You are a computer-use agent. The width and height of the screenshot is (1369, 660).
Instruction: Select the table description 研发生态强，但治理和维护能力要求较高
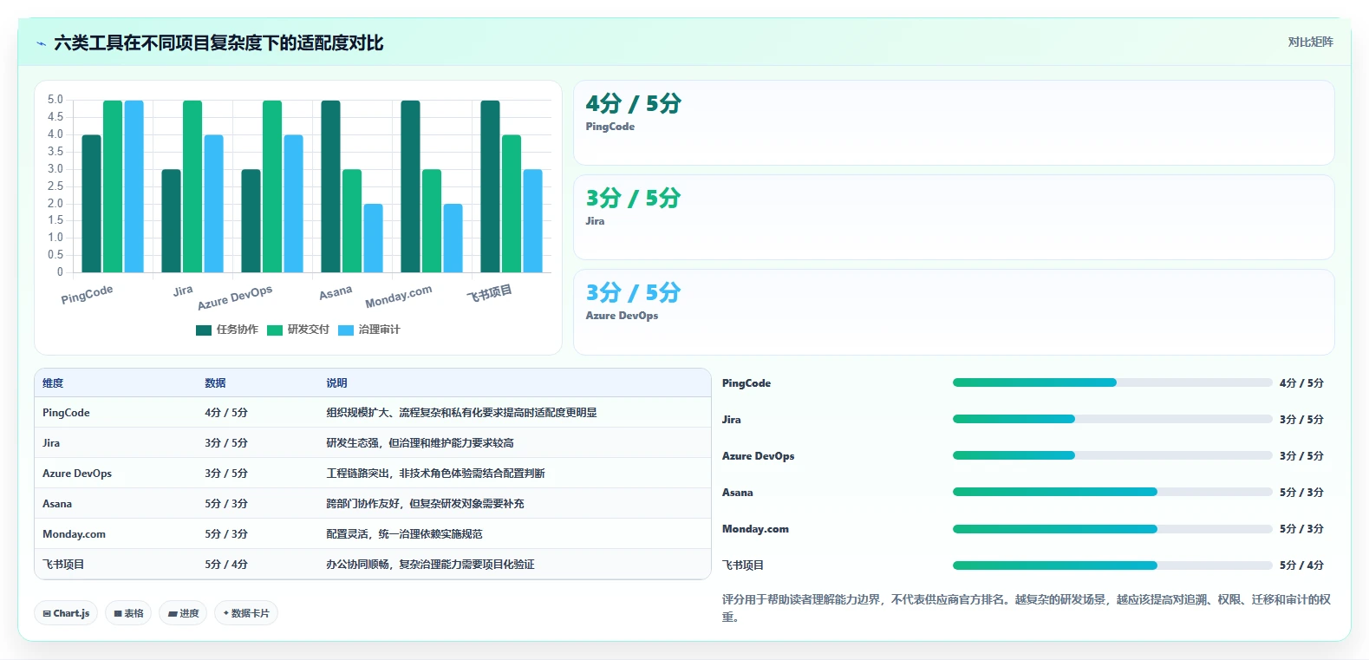tap(420, 443)
